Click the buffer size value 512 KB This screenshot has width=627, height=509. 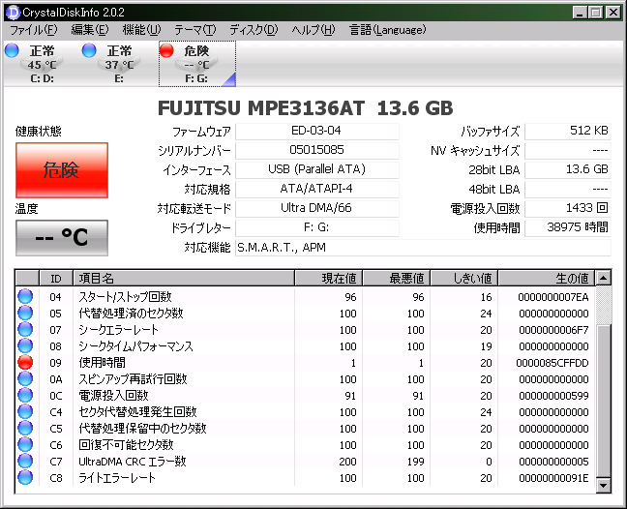568,132
